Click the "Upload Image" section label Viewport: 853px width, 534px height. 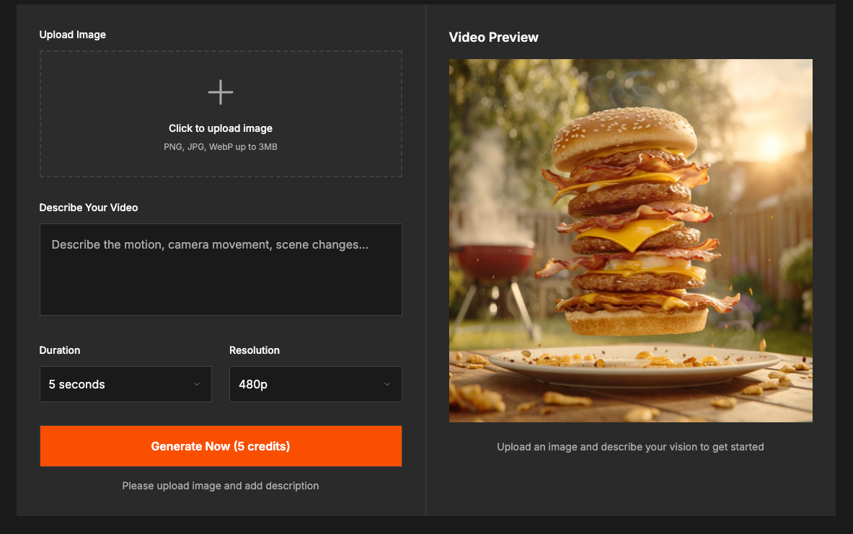coord(72,35)
